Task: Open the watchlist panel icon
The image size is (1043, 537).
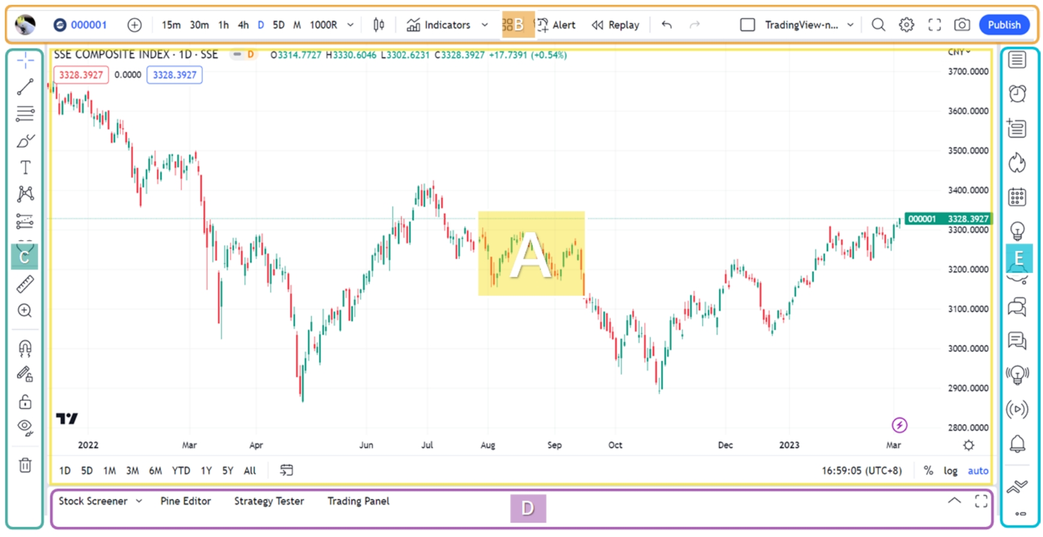Action: (1017, 60)
